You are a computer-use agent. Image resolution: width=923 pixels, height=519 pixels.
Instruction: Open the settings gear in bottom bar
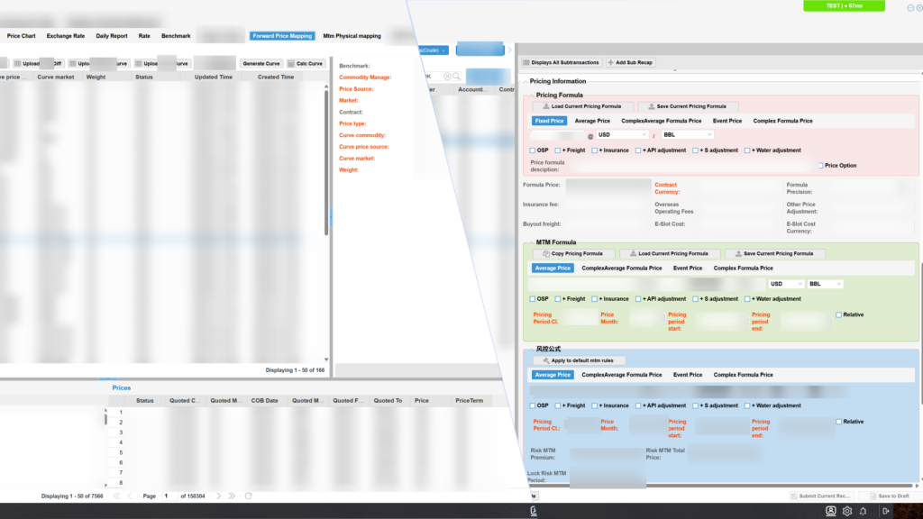click(x=847, y=511)
